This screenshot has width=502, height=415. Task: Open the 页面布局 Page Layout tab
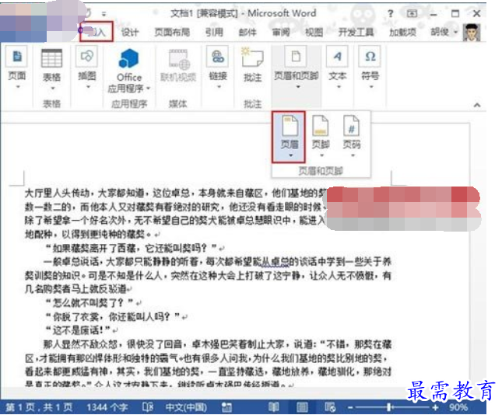click(x=172, y=33)
